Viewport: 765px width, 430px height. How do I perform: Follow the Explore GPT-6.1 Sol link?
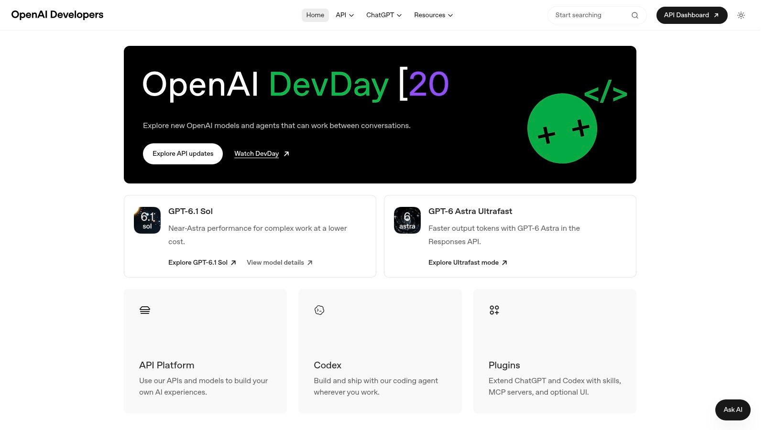202,262
